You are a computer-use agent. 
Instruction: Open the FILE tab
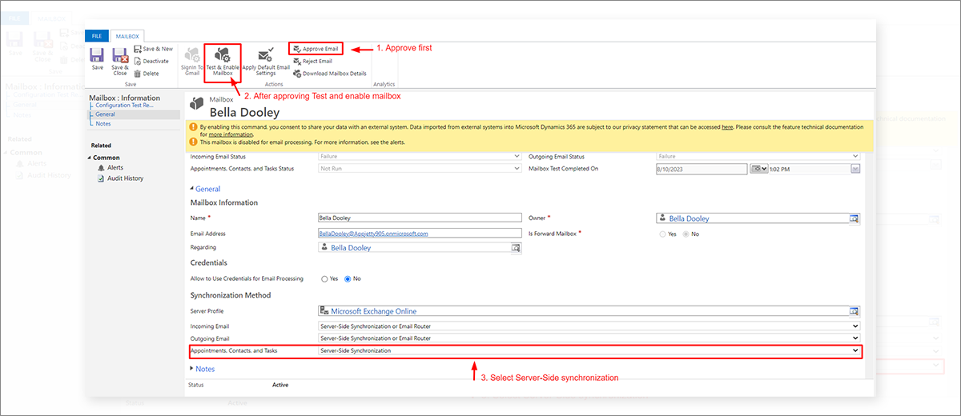click(96, 36)
